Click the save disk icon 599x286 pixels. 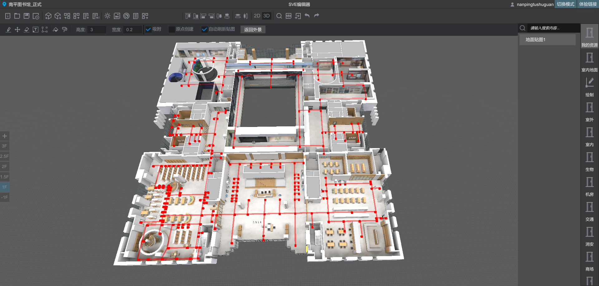[27, 16]
